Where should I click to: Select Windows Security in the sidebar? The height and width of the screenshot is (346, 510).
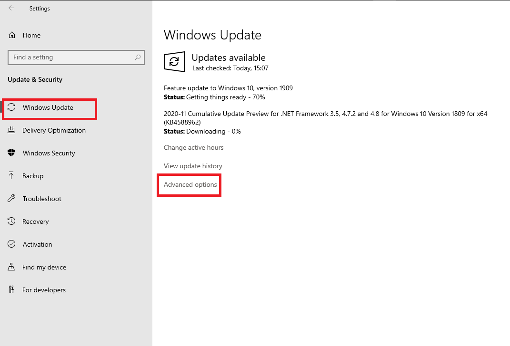click(x=49, y=153)
